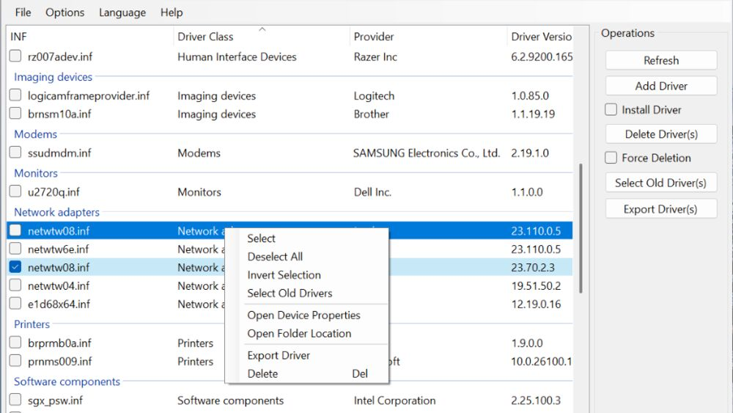Screen dimensions: 733x413
Task: Click the Add Driver button
Action: (x=661, y=86)
